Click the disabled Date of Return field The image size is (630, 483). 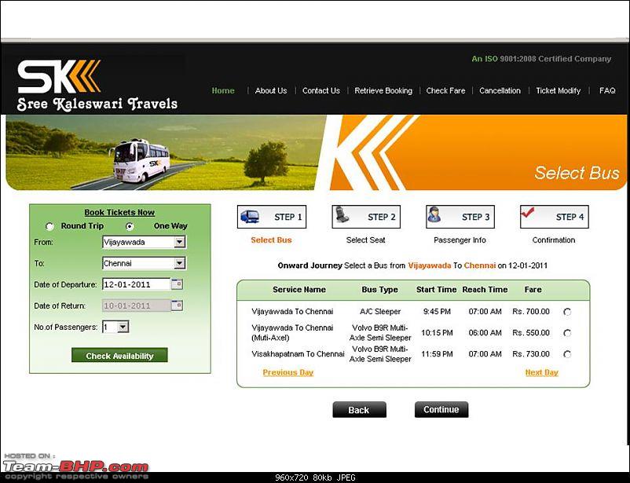pyautogui.click(x=137, y=306)
